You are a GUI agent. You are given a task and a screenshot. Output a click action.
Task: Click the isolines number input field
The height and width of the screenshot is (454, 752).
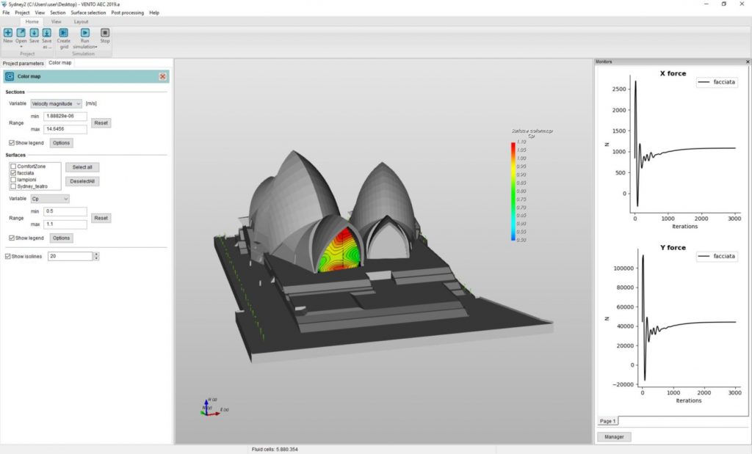pos(70,256)
